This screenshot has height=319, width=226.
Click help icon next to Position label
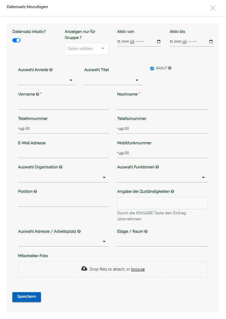coord(35,191)
